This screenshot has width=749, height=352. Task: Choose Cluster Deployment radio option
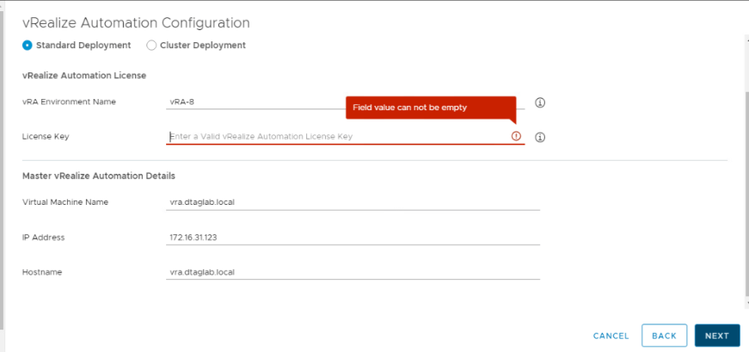(x=151, y=46)
